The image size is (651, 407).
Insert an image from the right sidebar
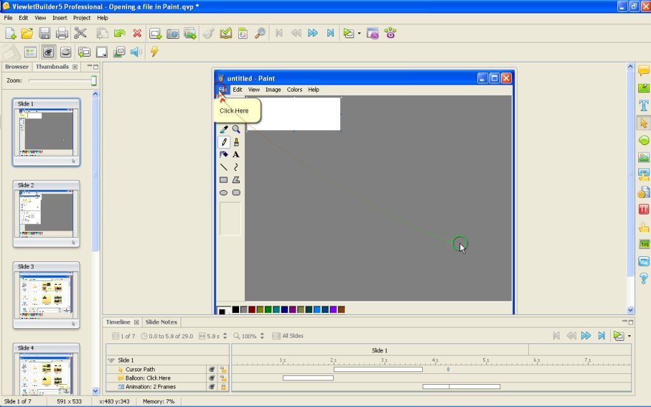644,158
